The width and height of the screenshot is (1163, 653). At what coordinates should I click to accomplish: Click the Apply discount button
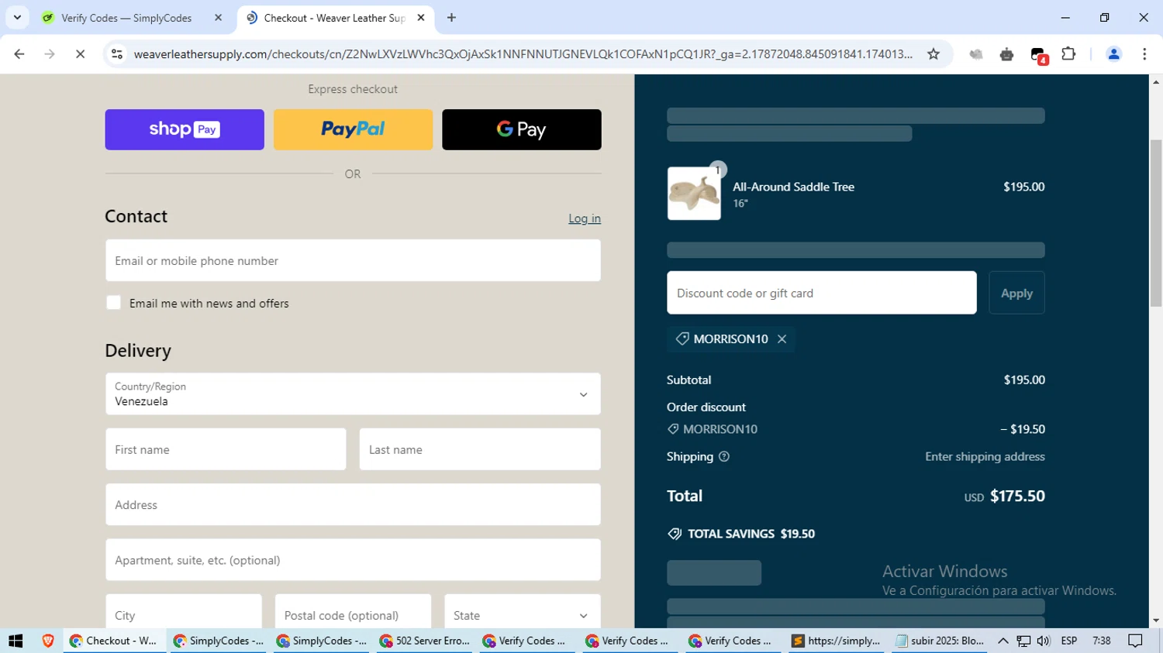(1016, 293)
